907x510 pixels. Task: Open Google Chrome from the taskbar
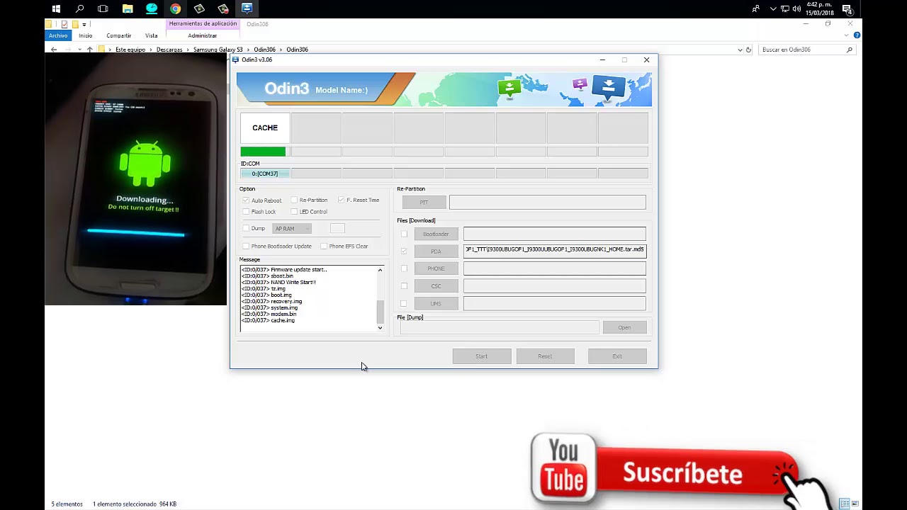175,8
